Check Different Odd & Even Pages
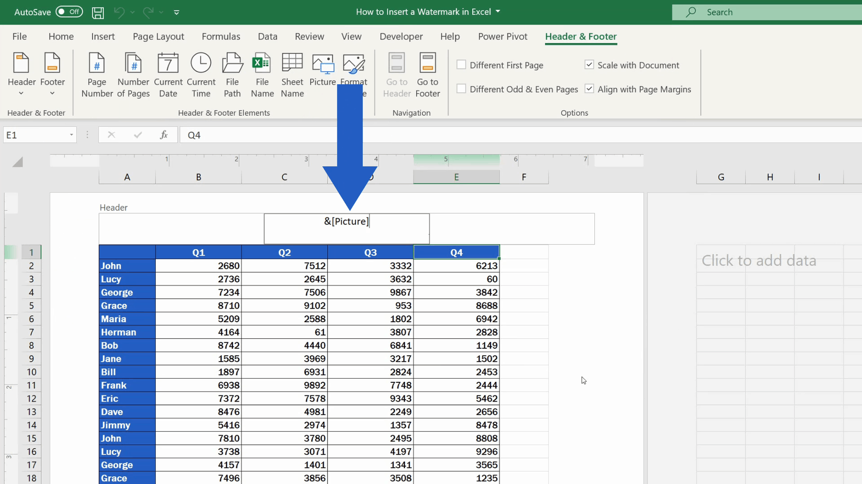Image resolution: width=862 pixels, height=484 pixels. click(461, 89)
